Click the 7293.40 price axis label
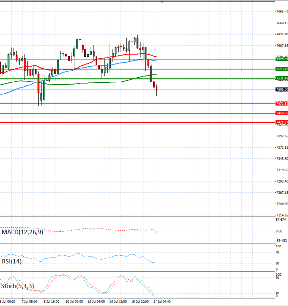288x306 pixels. pos(282,181)
